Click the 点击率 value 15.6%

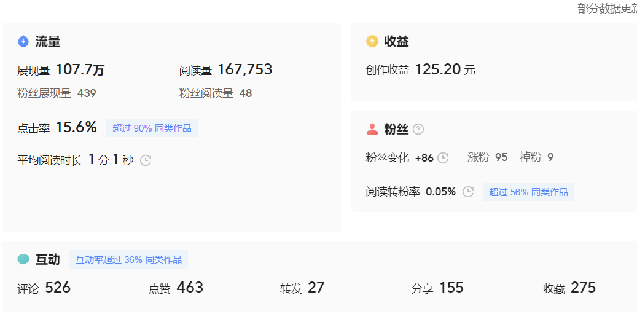click(x=76, y=128)
